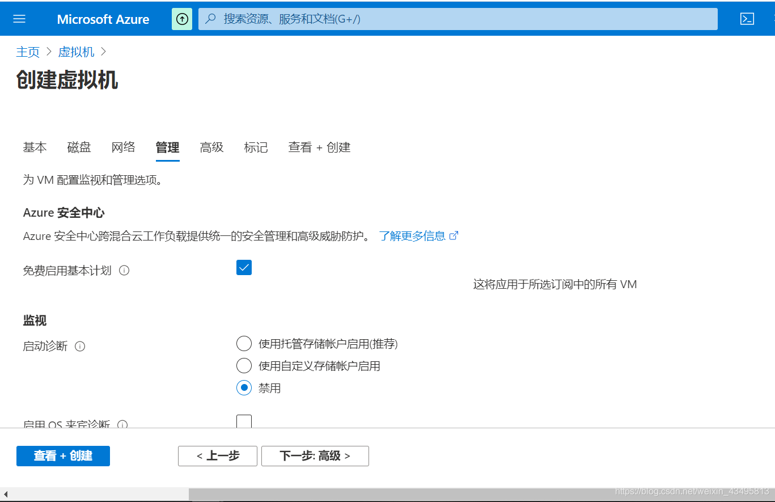Show info tooltip for 启用 OS 来宾诊断

pos(122,424)
